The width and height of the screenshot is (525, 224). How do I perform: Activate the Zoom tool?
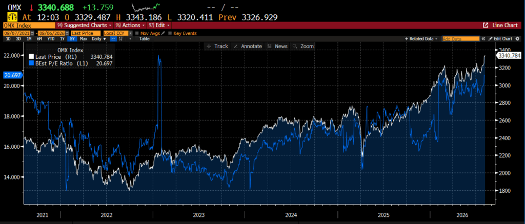(x=304, y=46)
